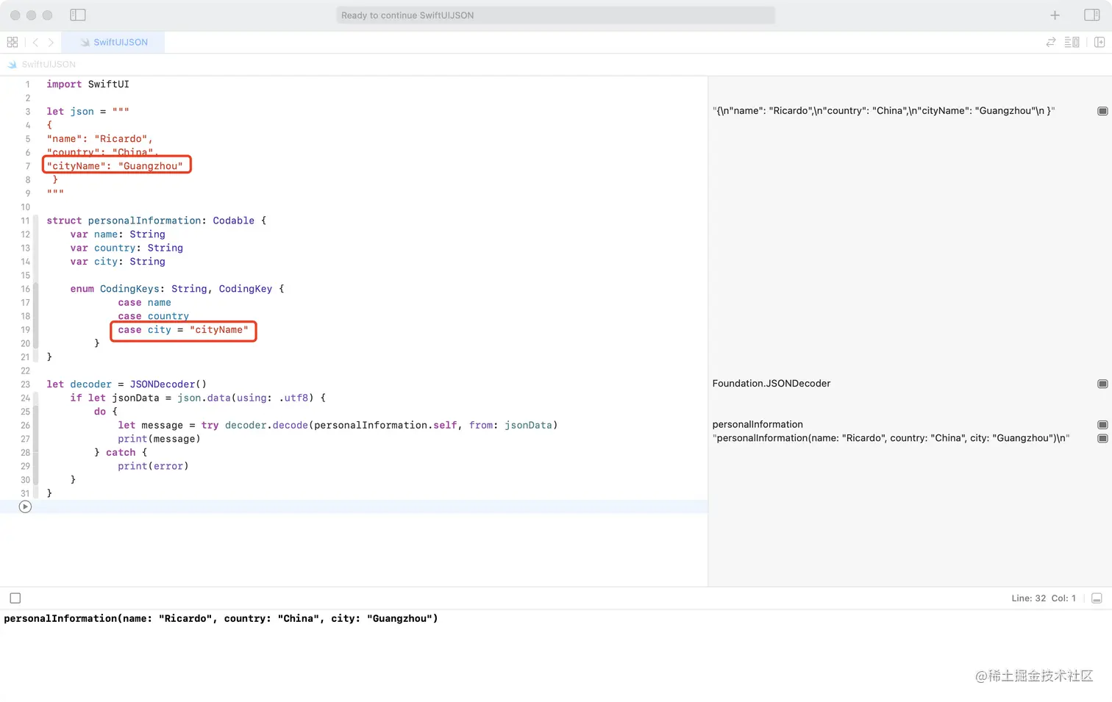Viewport: 1112px width, 702px height.
Task: Click line number 23 in gutter
Action: point(25,384)
